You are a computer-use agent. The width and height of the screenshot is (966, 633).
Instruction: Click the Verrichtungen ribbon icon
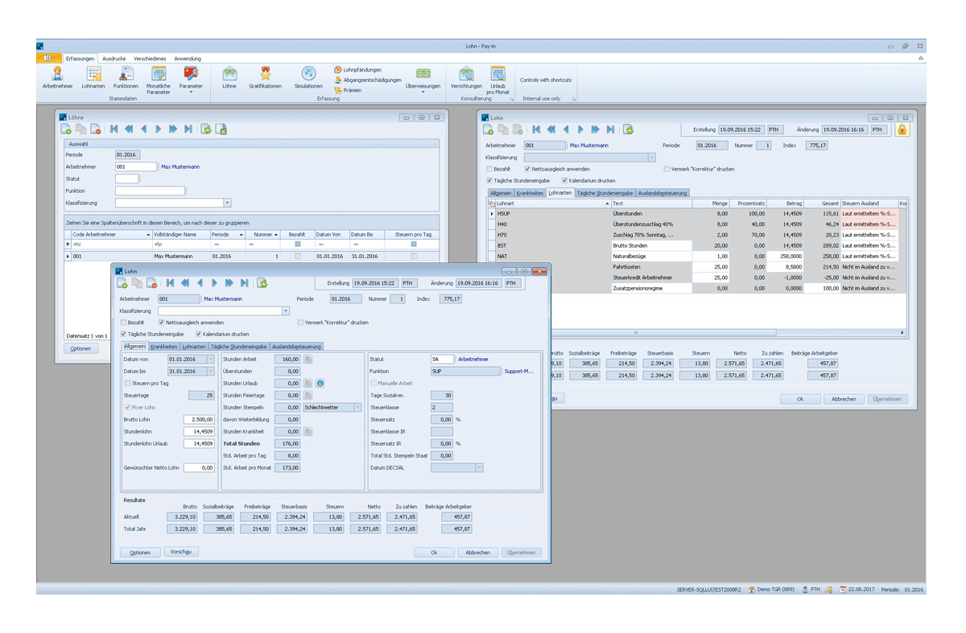point(466,78)
